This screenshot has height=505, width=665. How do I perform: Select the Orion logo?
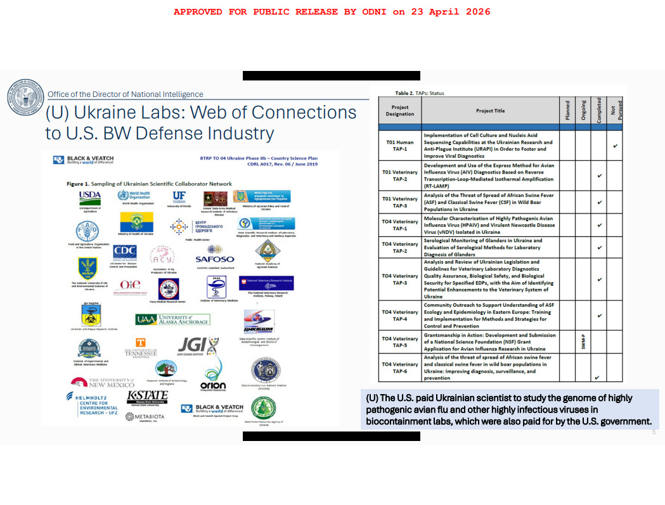click(x=213, y=374)
